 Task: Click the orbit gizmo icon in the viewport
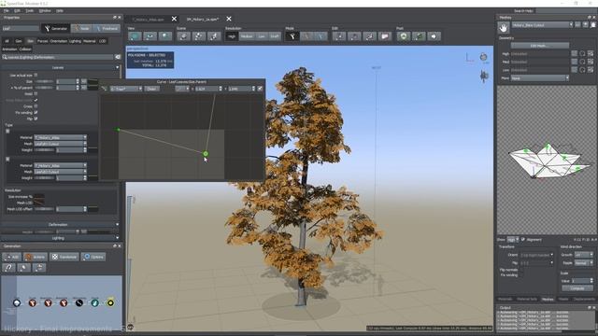click(484, 57)
